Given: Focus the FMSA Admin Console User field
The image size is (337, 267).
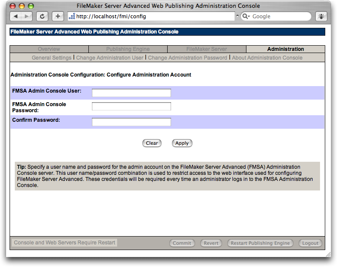Looking at the screenshot, I should pyautogui.click(x=131, y=93).
